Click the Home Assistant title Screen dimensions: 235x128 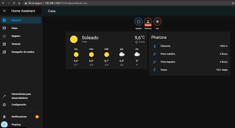click(x=23, y=11)
